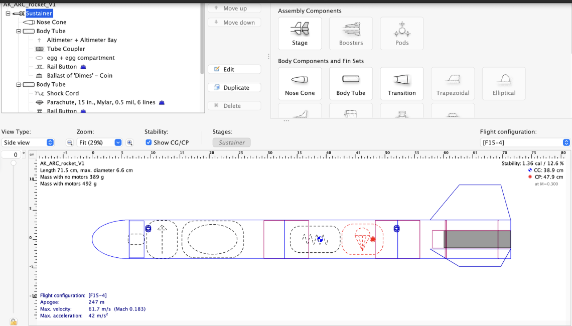Viewport: 572px width, 326px height.
Task: Toggle the Sustainer stage button
Action: pyautogui.click(x=231, y=142)
